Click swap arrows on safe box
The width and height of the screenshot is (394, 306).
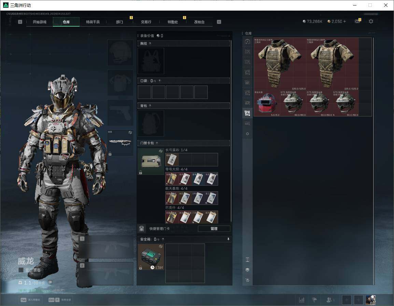[x=161, y=247]
